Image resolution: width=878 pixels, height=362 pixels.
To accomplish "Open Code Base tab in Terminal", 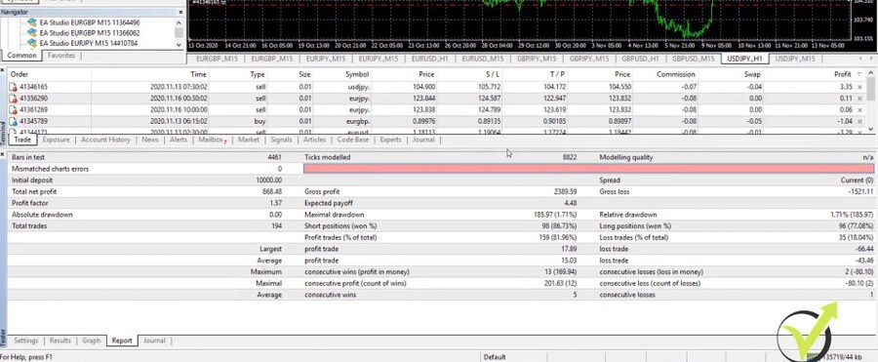I will (x=353, y=141).
